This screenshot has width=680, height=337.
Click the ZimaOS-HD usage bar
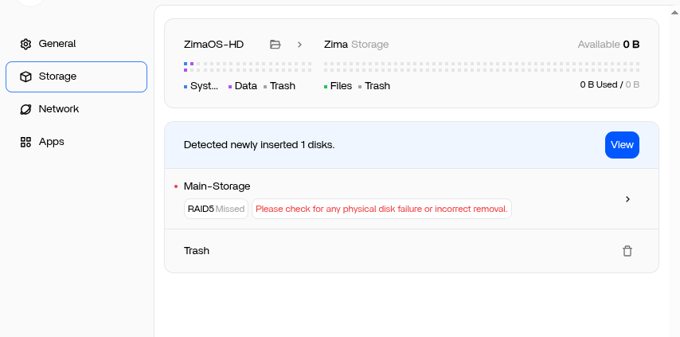pos(248,67)
